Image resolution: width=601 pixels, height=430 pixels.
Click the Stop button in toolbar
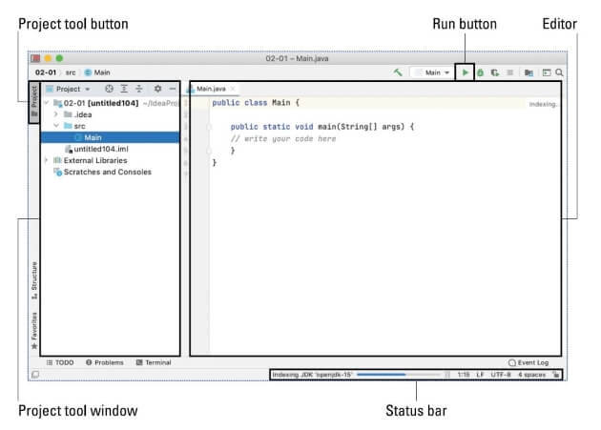[x=510, y=72]
